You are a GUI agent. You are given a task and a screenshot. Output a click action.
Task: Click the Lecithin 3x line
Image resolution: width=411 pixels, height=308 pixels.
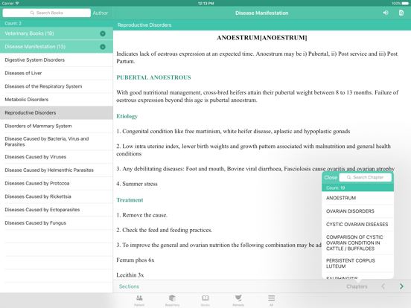[x=130, y=275]
